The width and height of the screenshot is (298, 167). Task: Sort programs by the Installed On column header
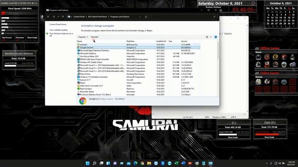pos(162,41)
